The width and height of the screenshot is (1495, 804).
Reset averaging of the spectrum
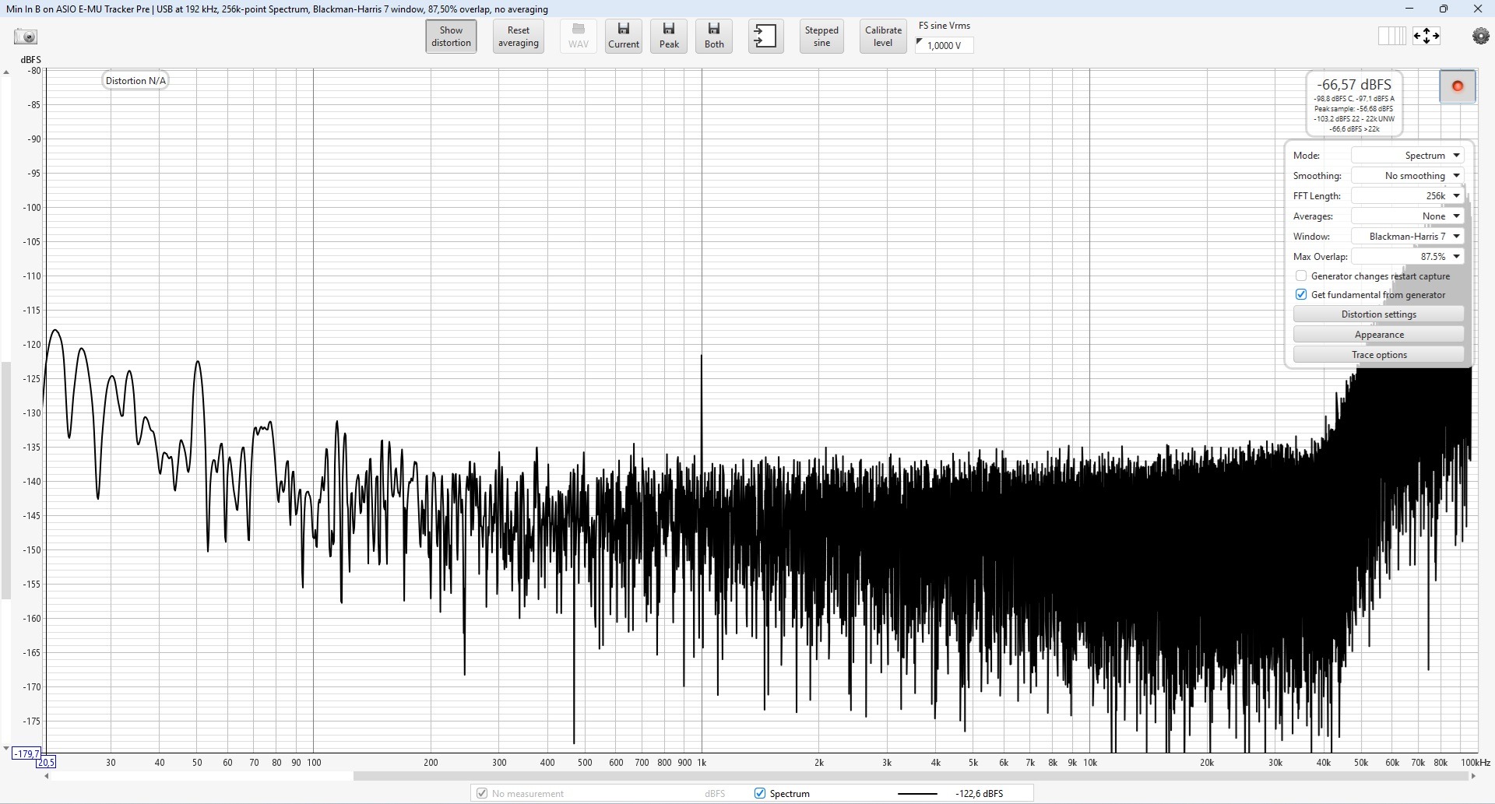click(x=519, y=37)
